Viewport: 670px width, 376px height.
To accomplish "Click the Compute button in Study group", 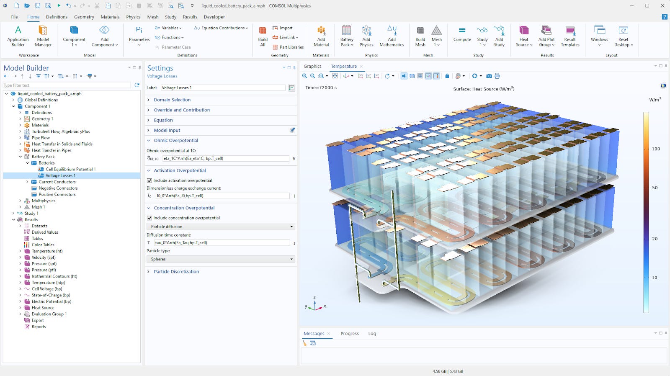I will tap(462, 35).
